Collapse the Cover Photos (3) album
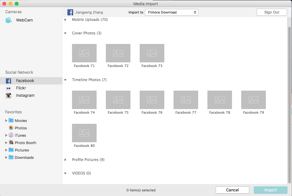Screen dimensions: 292x196 (x=65, y=33)
